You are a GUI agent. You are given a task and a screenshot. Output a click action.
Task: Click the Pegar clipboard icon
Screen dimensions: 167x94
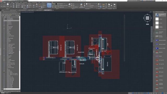pos(109,5)
